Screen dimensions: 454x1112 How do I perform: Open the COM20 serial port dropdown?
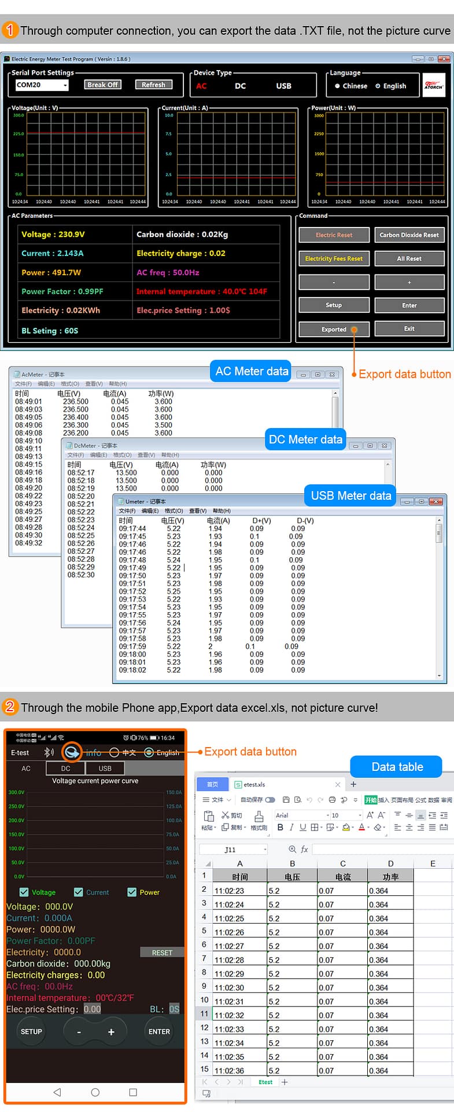[65, 85]
